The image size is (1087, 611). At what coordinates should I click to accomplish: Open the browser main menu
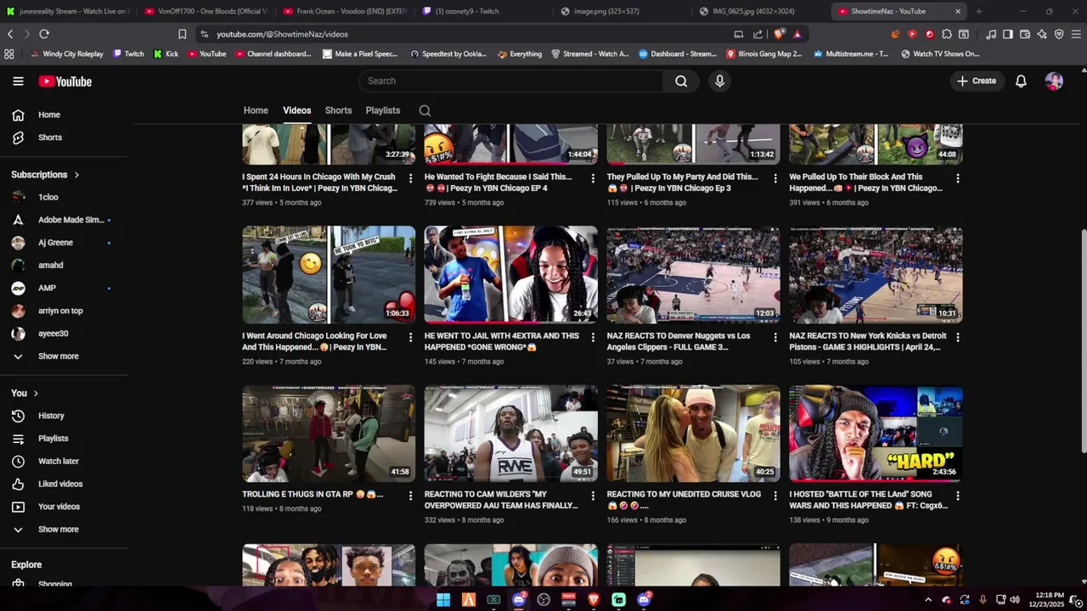(x=1077, y=34)
